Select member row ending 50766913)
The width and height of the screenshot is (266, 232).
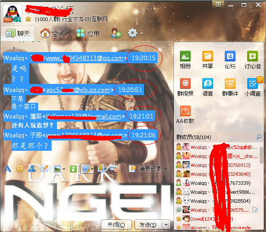(217, 165)
